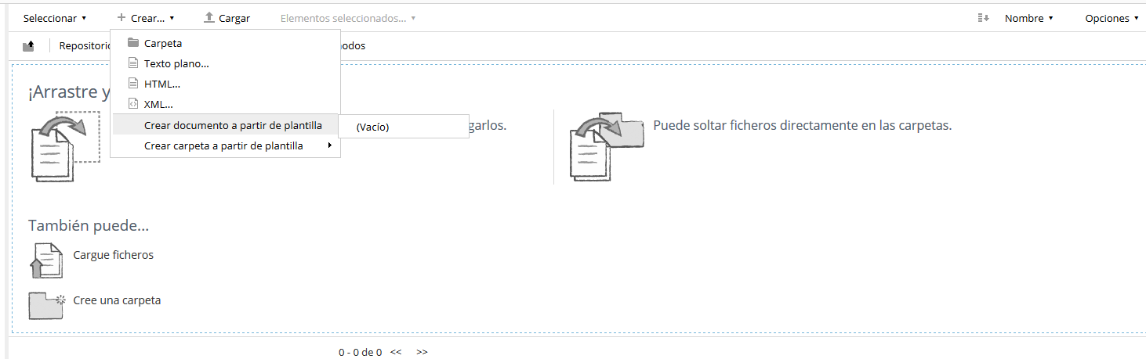Click the (Vacío) submenu item
This screenshot has width=1146, height=359.
404,127
